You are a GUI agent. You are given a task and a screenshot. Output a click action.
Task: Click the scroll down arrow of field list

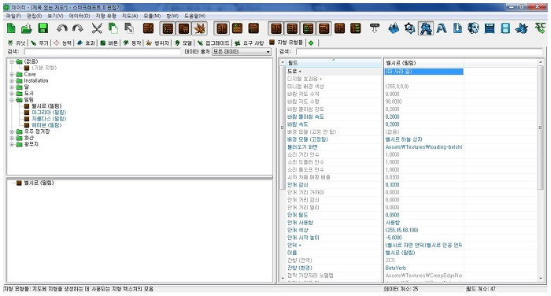[282, 278]
